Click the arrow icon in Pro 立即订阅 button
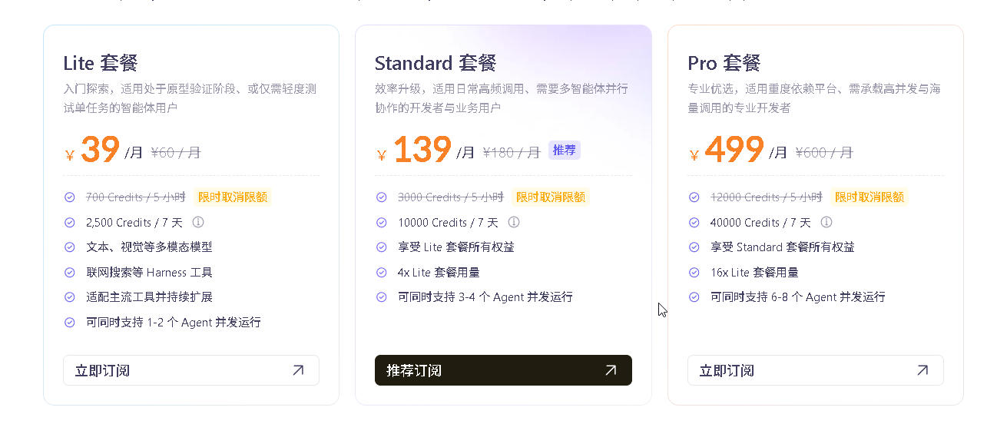This screenshot has width=987, height=424. (x=922, y=370)
